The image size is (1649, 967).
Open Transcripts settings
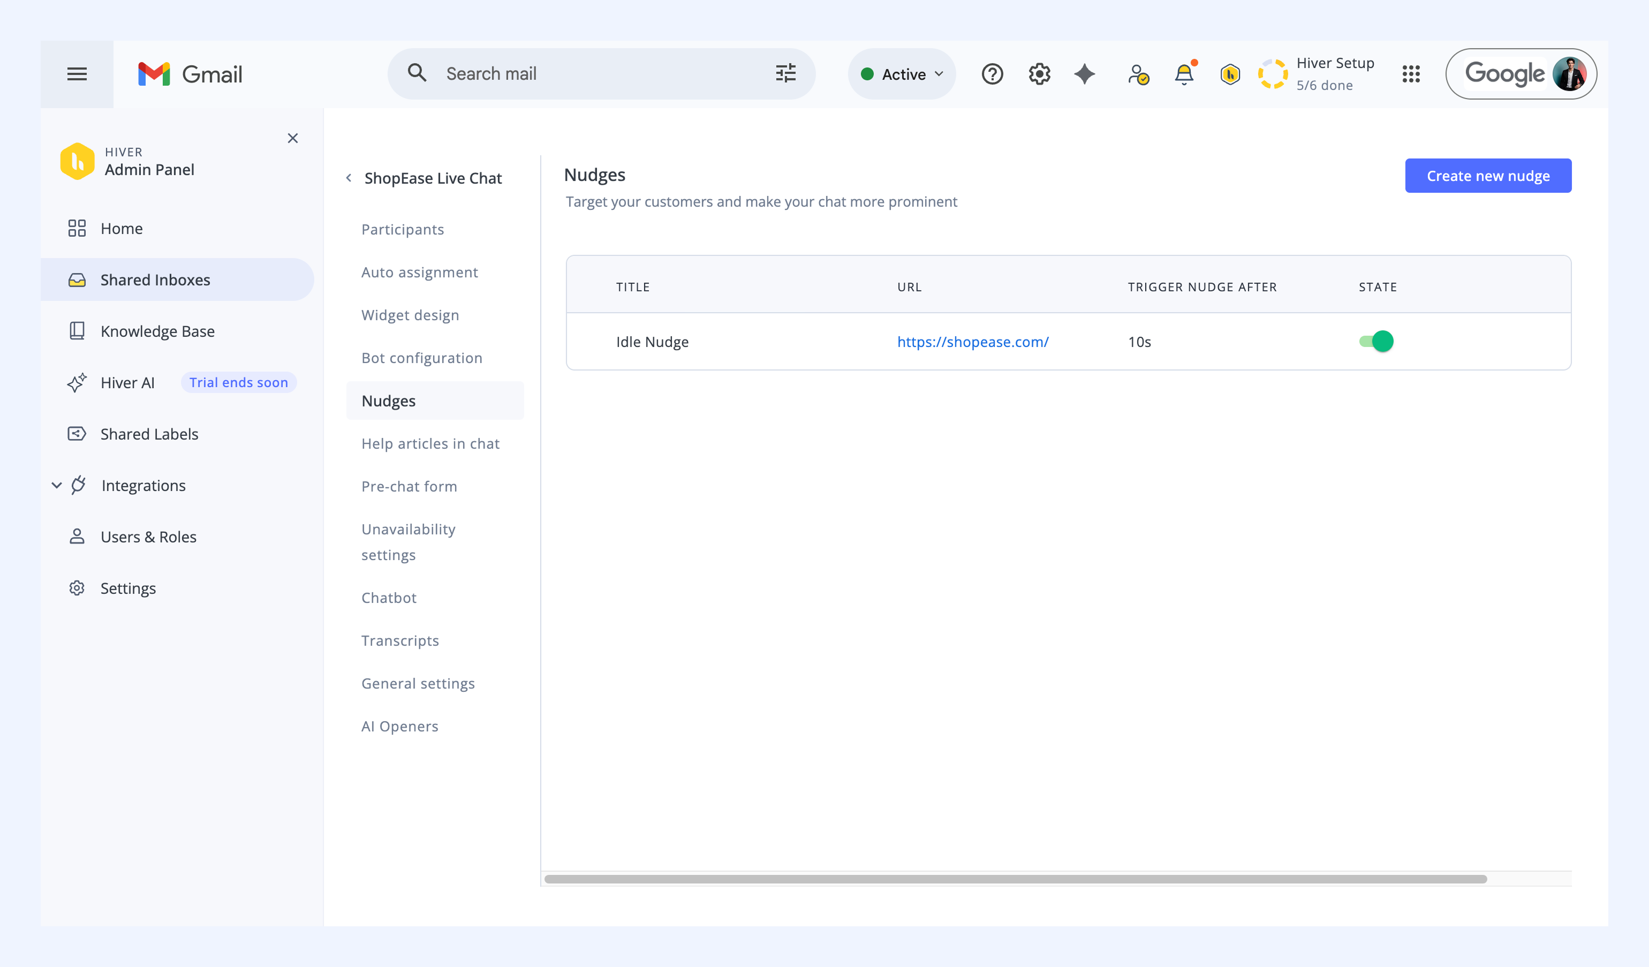click(x=400, y=641)
